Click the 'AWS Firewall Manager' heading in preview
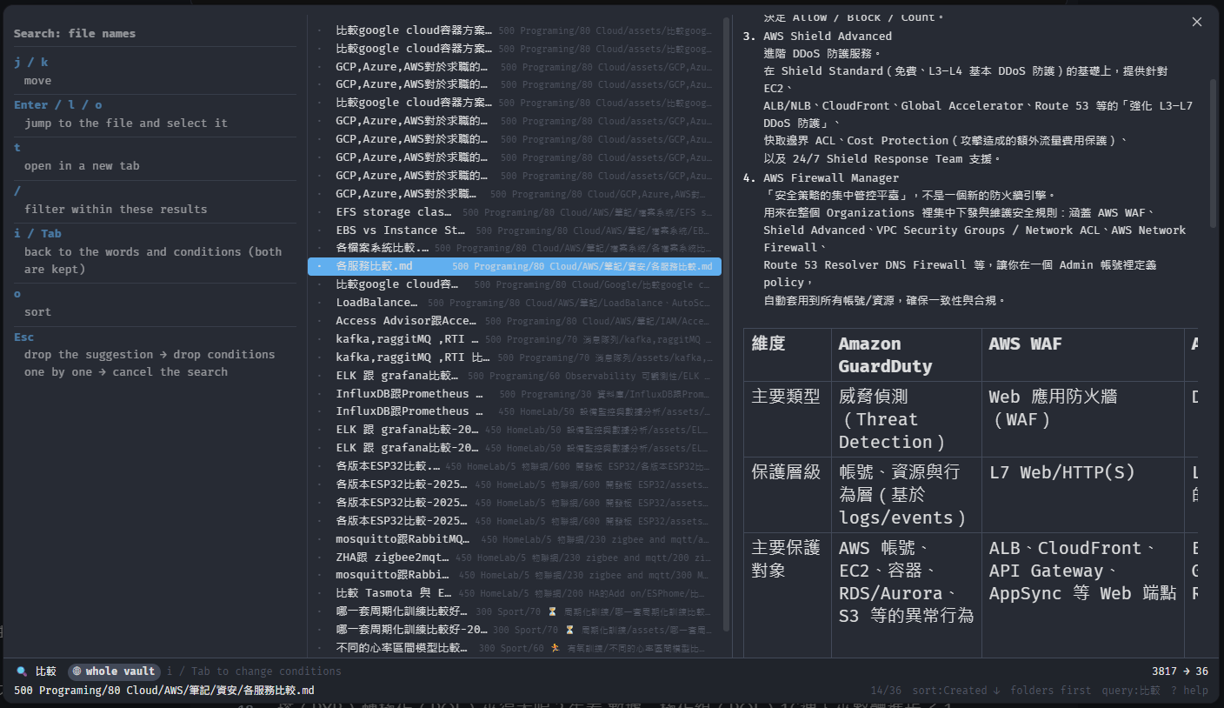 point(831,177)
